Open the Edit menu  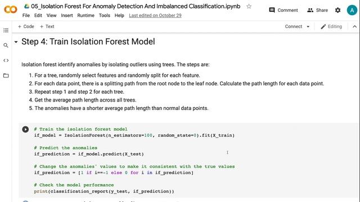click(38, 15)
